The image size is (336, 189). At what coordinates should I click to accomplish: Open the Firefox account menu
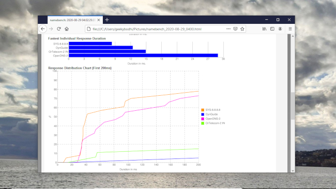click(x=280, y=29)
